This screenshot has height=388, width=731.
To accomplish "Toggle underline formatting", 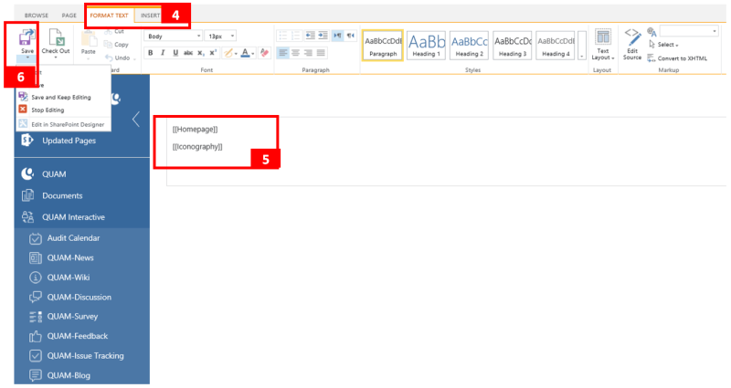I will [175, 53].
